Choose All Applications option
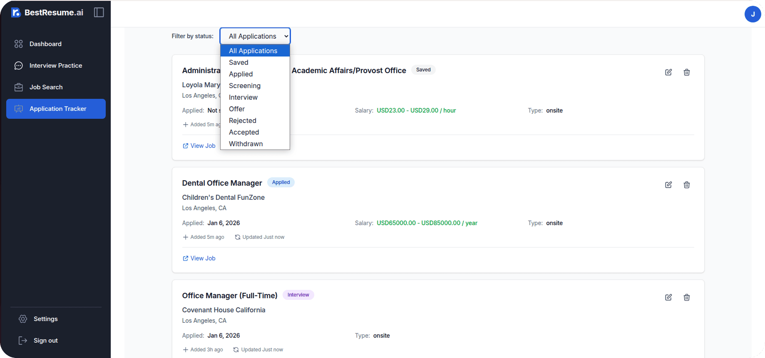The height and width of the screenshot is (358, 765). (x=255, y=51)
